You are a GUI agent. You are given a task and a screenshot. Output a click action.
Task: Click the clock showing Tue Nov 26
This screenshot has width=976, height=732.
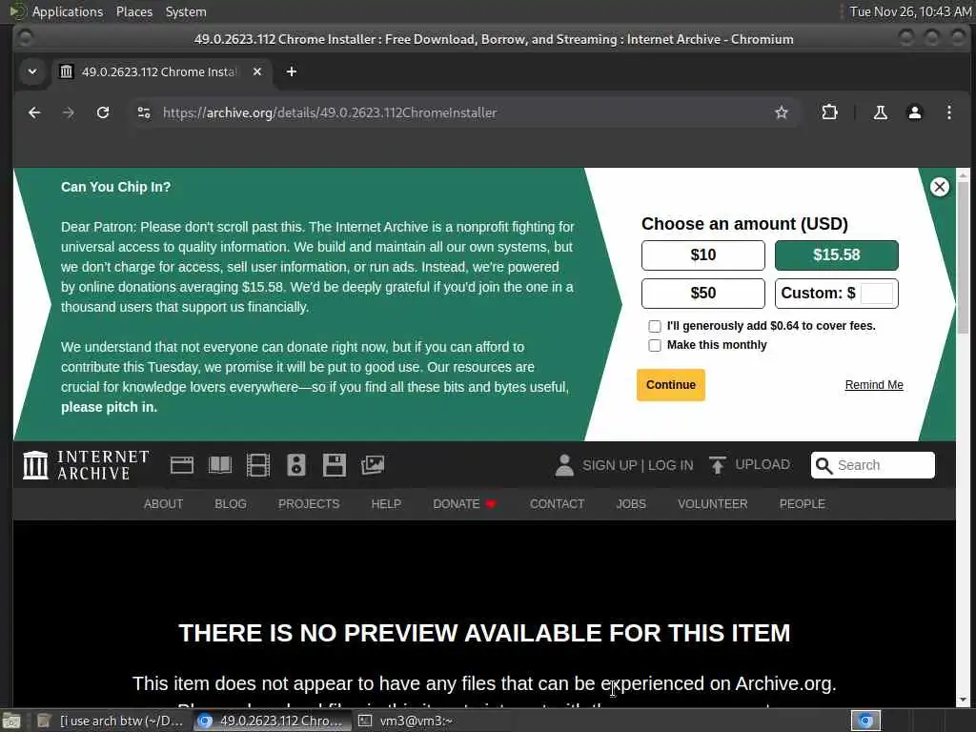coord(910,11)
